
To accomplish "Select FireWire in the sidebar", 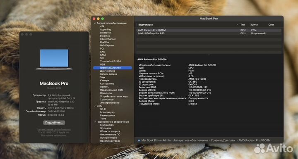I will 105,42.
